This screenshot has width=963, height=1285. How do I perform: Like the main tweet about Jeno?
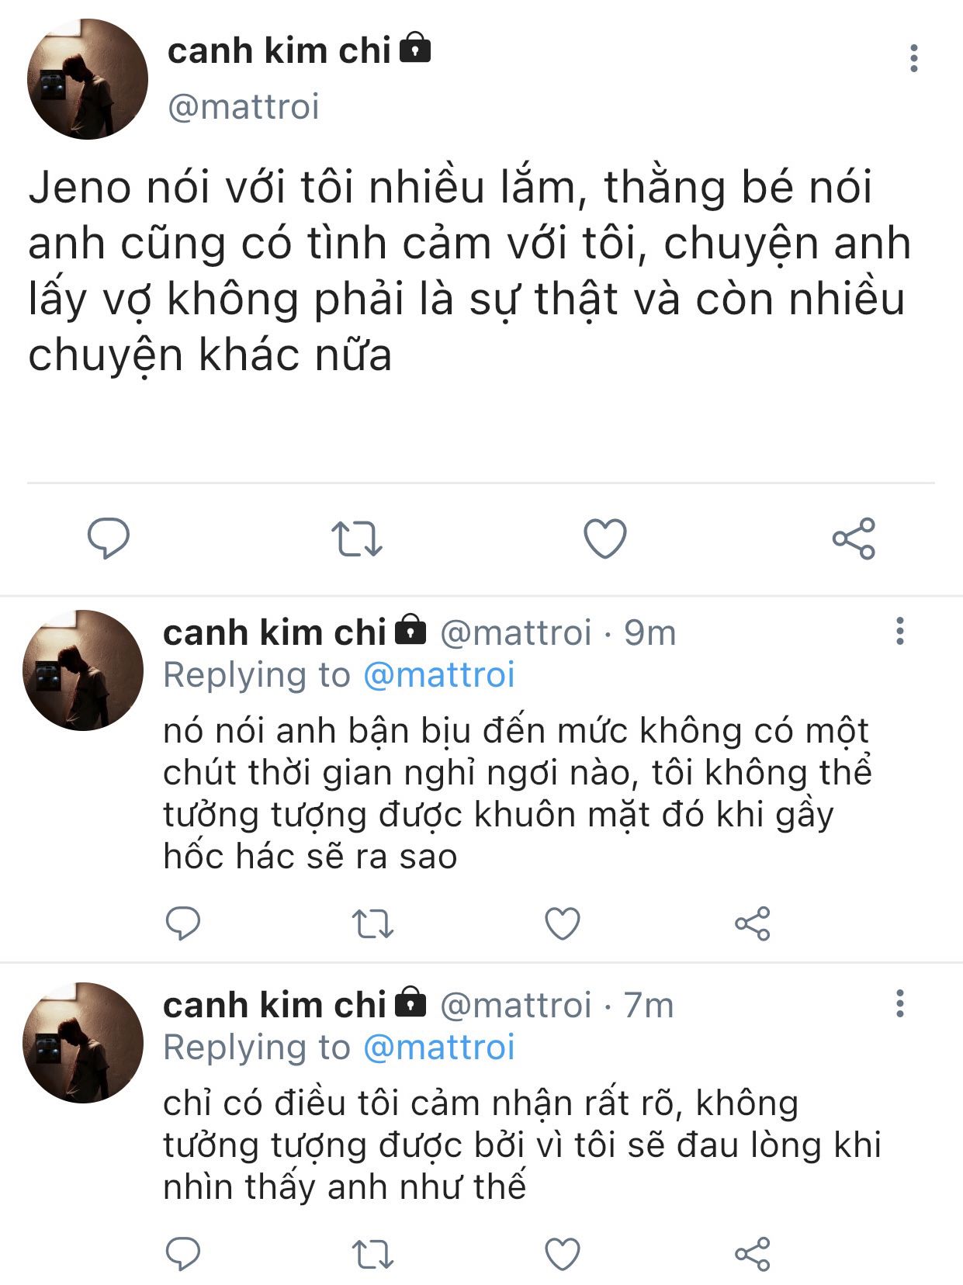point(604,539)
